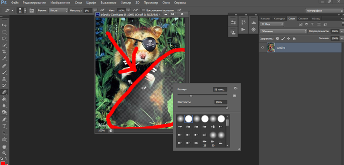Select the Crop tool
The image size is (344, 165).
4,52
